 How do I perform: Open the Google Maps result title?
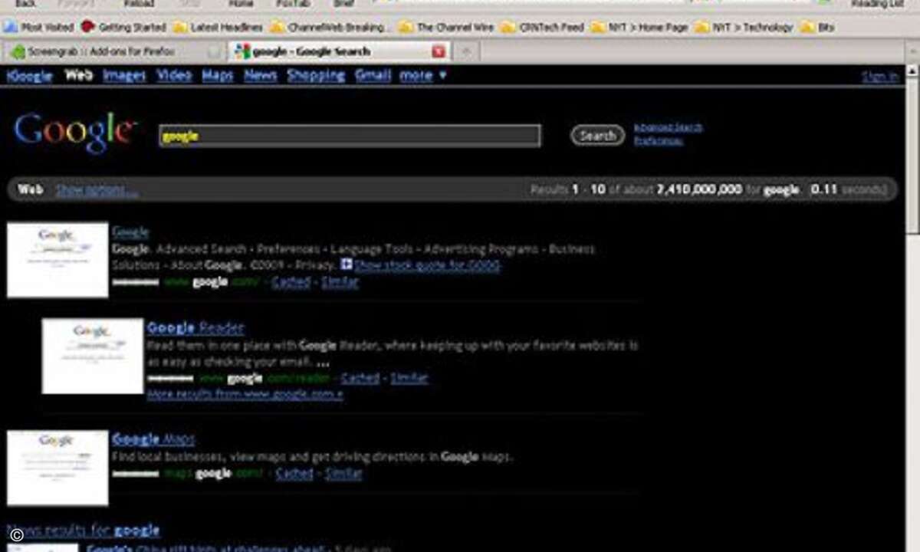click(x=153, y=439)
